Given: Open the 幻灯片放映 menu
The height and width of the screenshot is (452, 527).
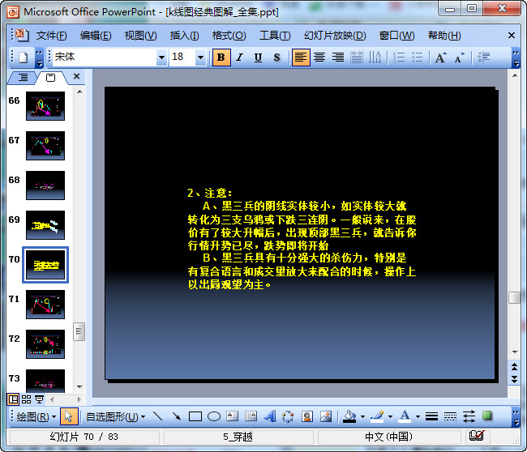Looking at the screenshot, I should (335, 36).
